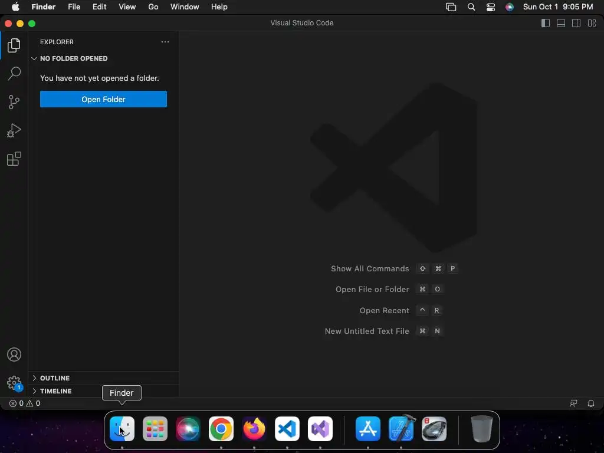Open Finder from the Dock
The height and width of the screenshot is (453, 604).
122,429
